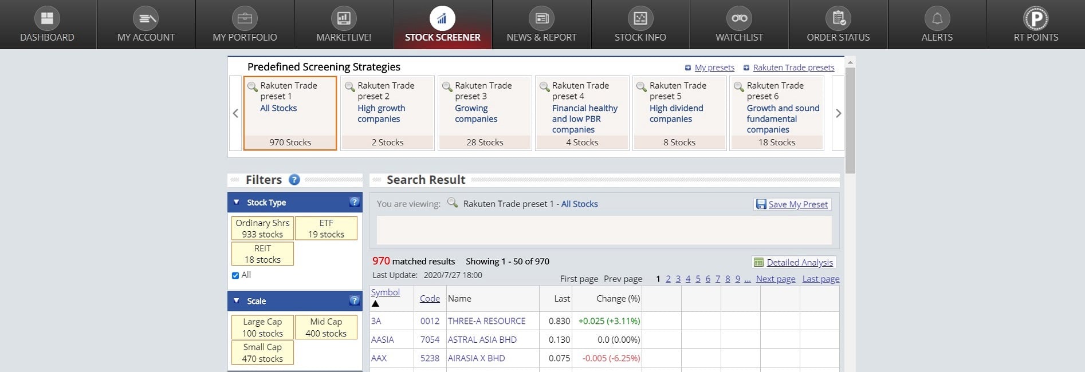Click magnifier icon on preset 4 card
The width and height of the screenshot is (1085, 372).
(545, 87)
